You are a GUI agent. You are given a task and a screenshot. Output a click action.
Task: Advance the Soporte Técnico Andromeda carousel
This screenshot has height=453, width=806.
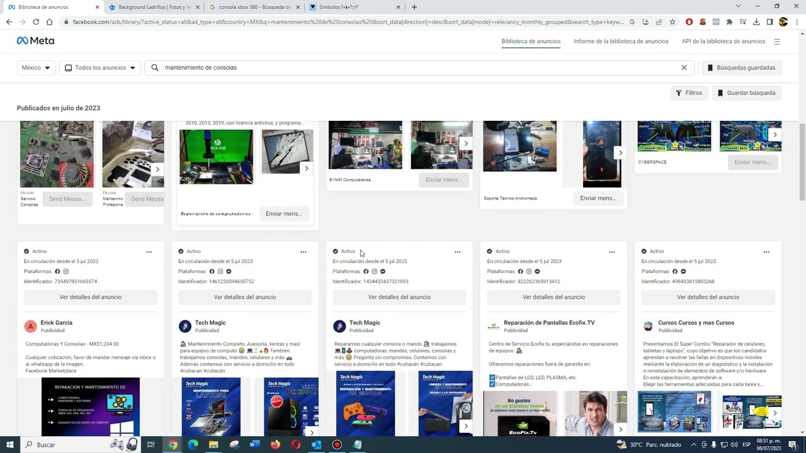tap(620, 153)
